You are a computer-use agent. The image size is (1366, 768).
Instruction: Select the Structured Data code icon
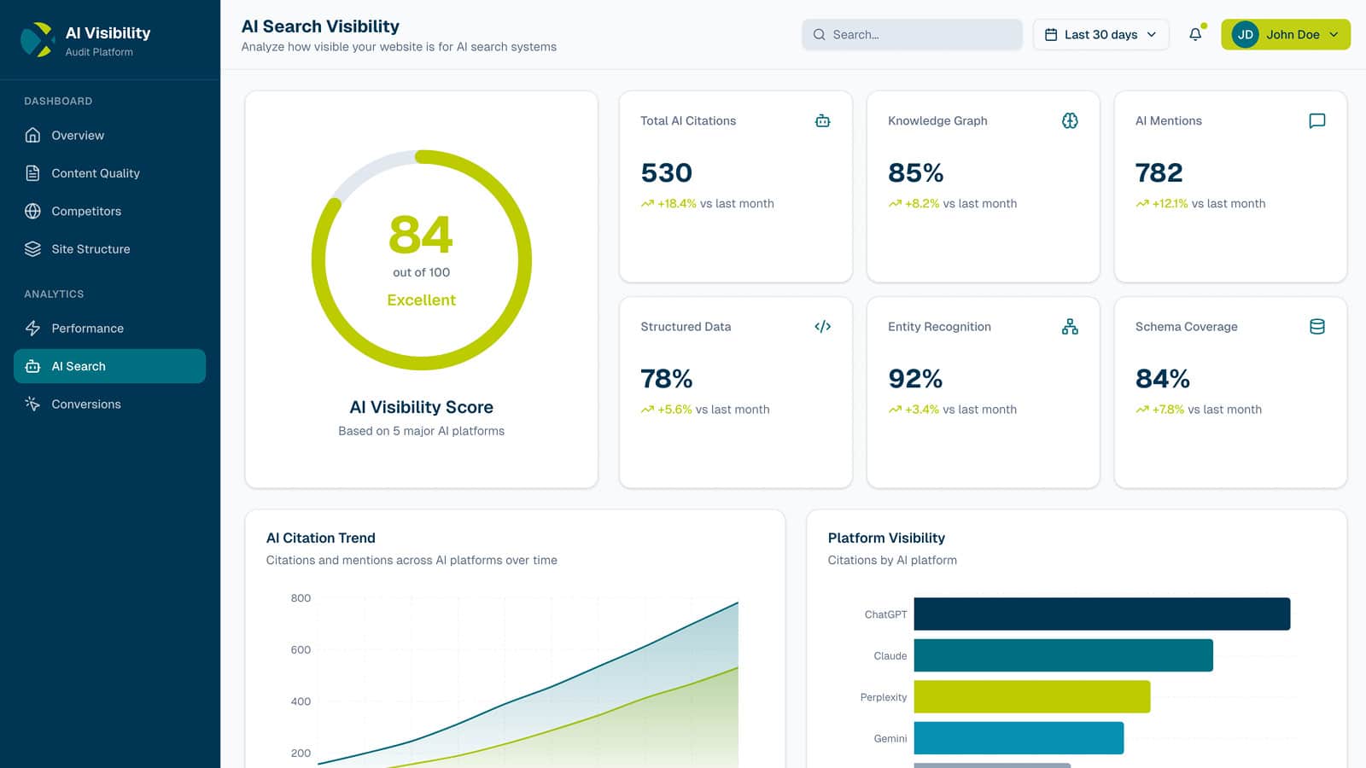[823, 326]
